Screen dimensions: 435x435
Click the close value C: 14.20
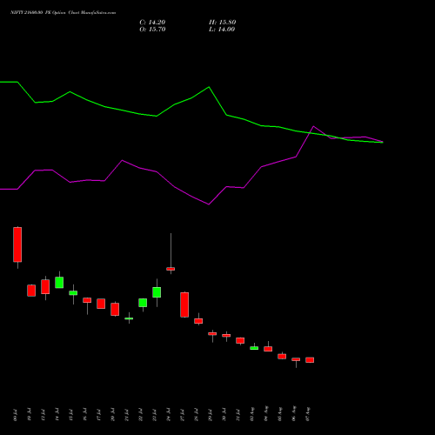click(x=152, y=23)
